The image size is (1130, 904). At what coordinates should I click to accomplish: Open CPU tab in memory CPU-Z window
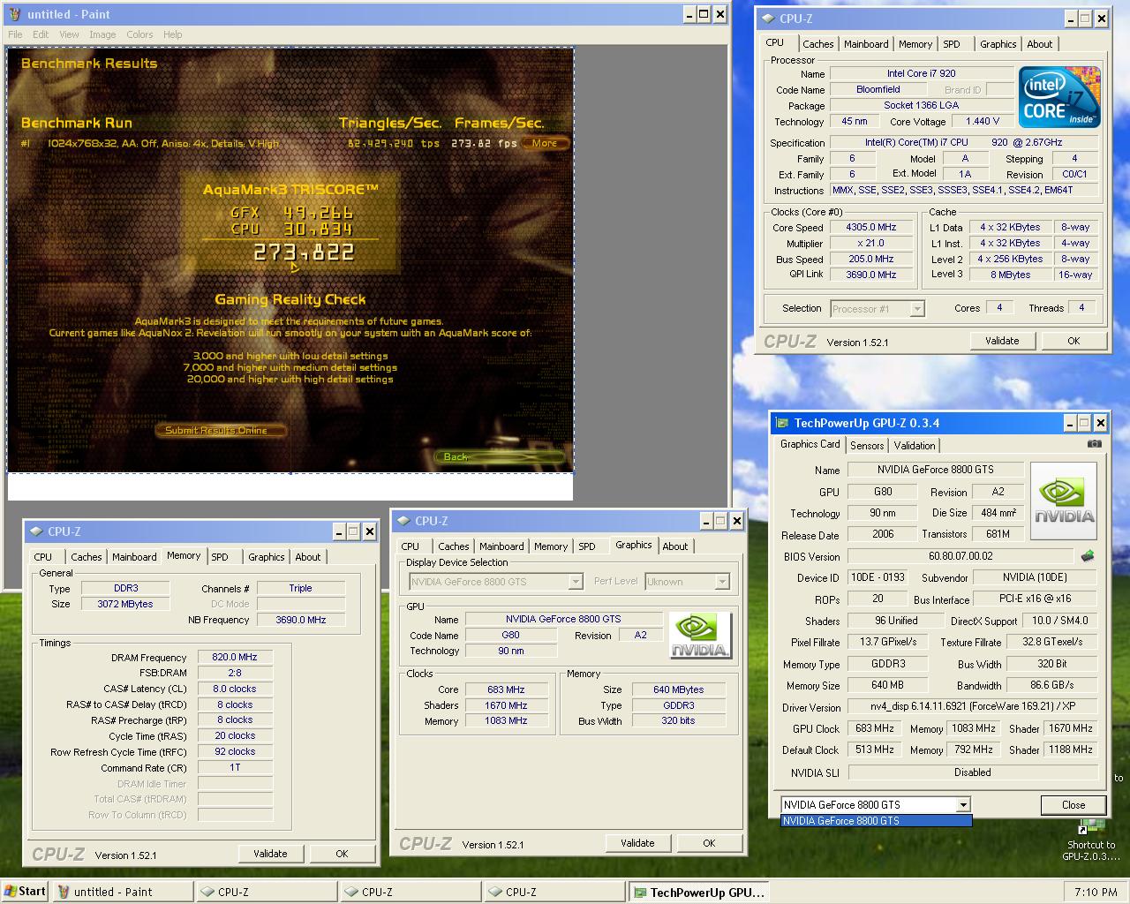(42, 557)
